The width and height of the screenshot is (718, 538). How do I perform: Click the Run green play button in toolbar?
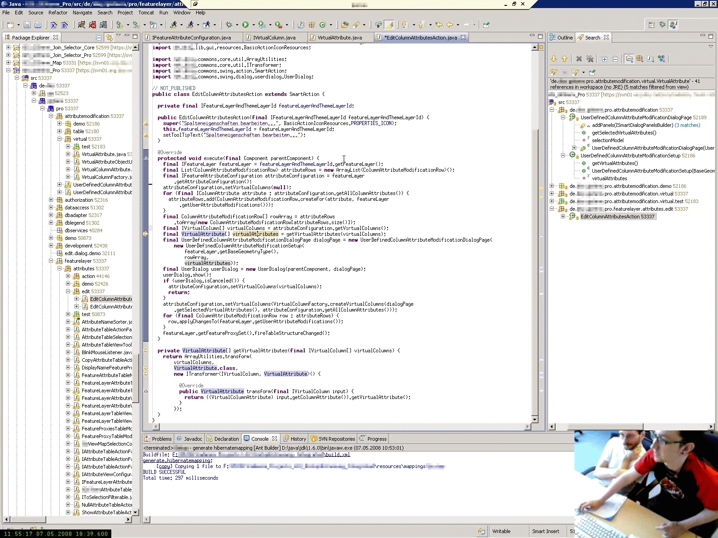245,25
